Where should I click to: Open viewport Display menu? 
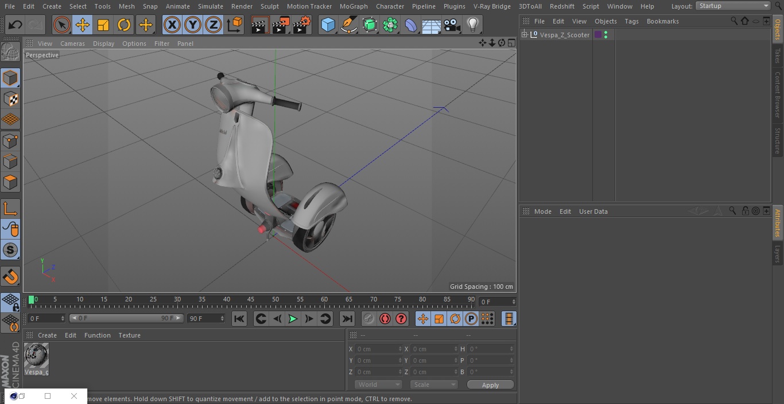(103, 44)
